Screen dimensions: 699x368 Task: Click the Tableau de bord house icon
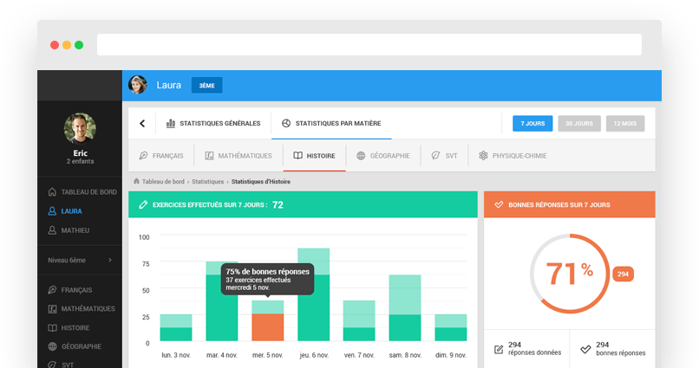coord(53,191)
